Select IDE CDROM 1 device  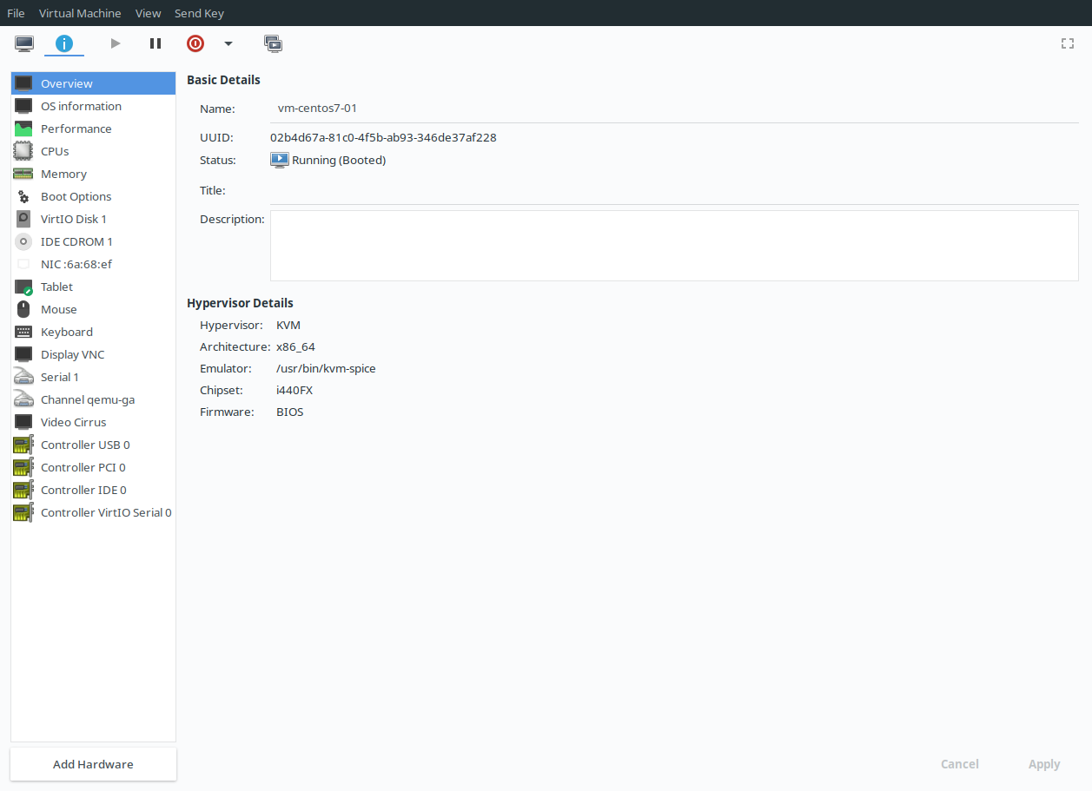click(76, 241)
